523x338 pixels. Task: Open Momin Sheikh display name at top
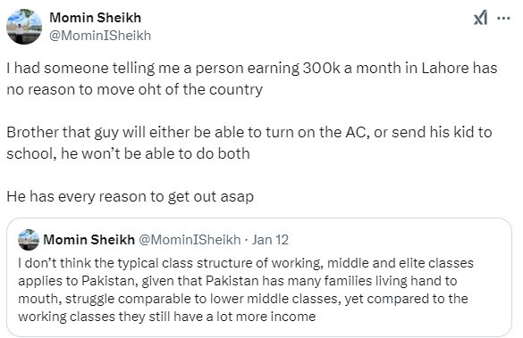96,18
